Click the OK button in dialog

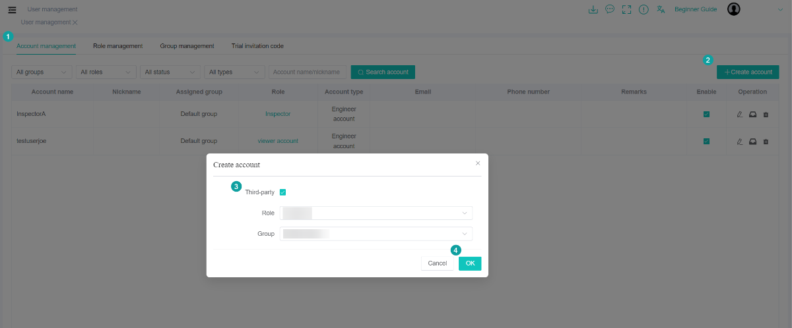coord(470,263)
